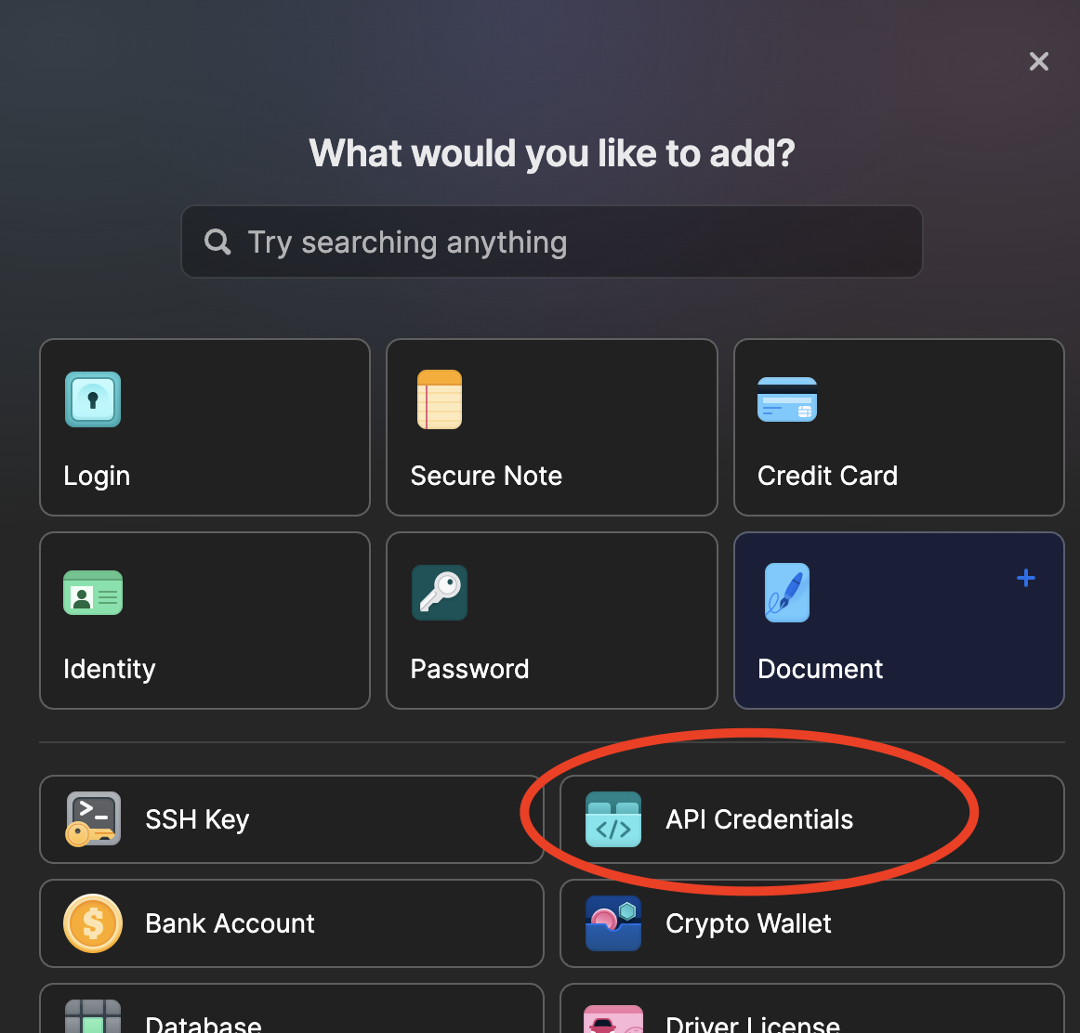The width and height of the screenshot is (1080, 1033).
Task: Focus the 'Try searching anything' field
Action: [x=558, y=242]
